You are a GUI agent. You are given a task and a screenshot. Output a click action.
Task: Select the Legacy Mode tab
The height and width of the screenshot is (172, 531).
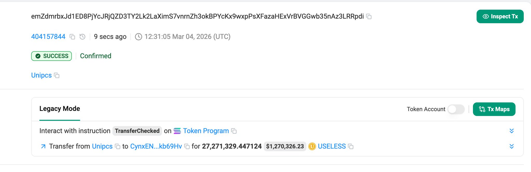pyautogui.click(x=60, y=109)
